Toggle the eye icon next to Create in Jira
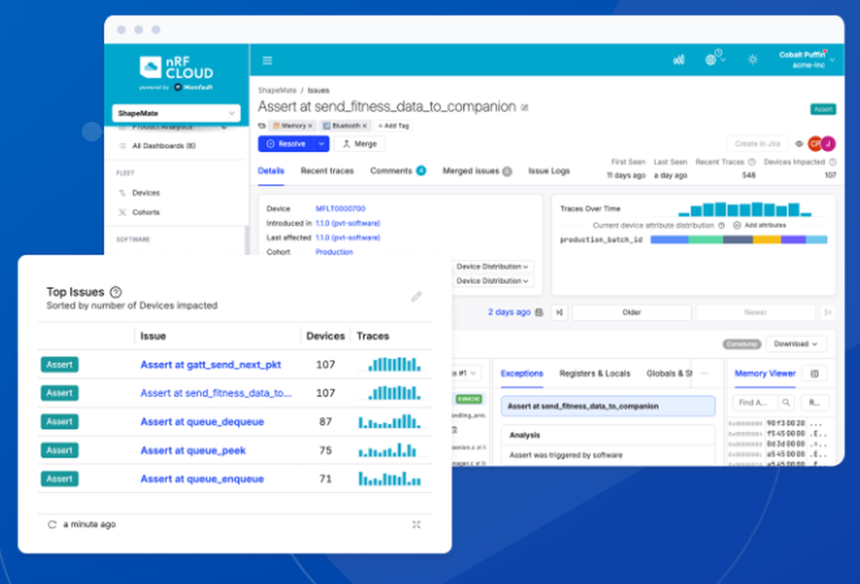 point(799,143)
